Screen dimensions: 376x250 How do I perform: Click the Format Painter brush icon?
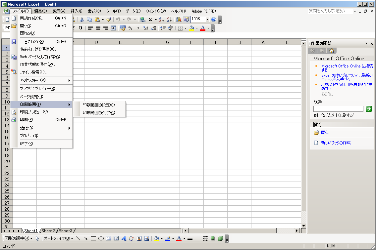(109, 20)
